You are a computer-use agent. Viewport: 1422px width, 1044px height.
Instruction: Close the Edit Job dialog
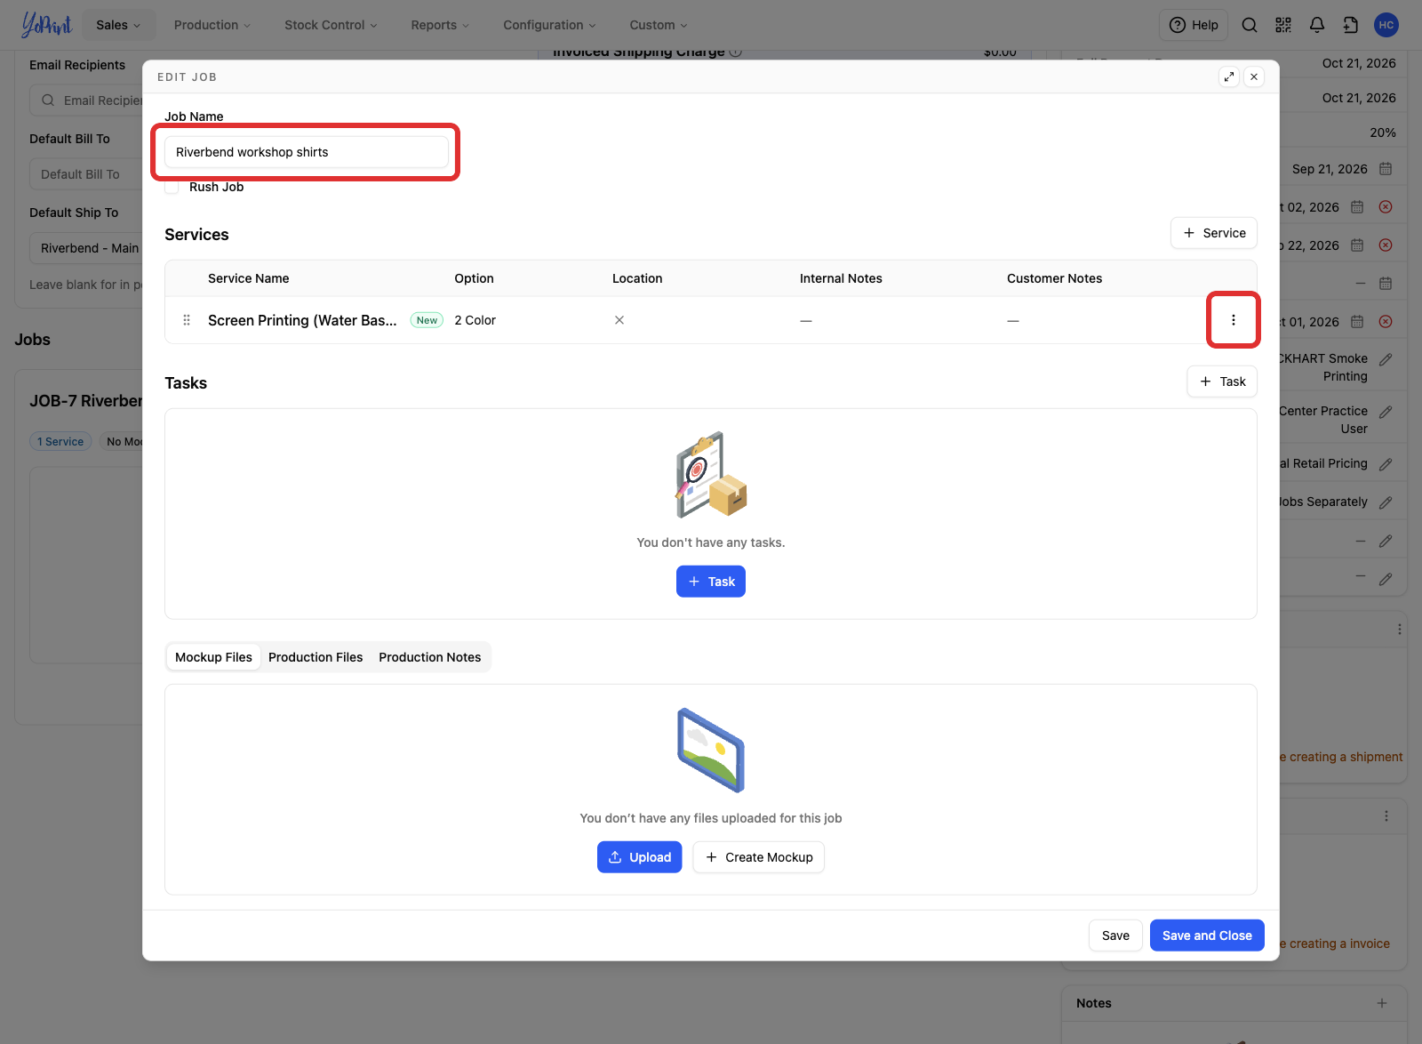point(1254,76)
